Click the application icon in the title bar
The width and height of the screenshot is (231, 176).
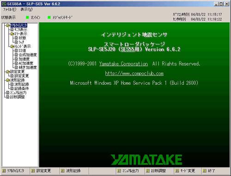(4, 4)
